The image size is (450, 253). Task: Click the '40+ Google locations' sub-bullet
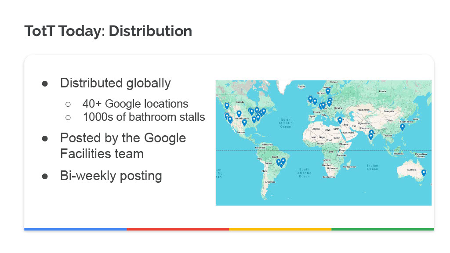tap(135, 104)
